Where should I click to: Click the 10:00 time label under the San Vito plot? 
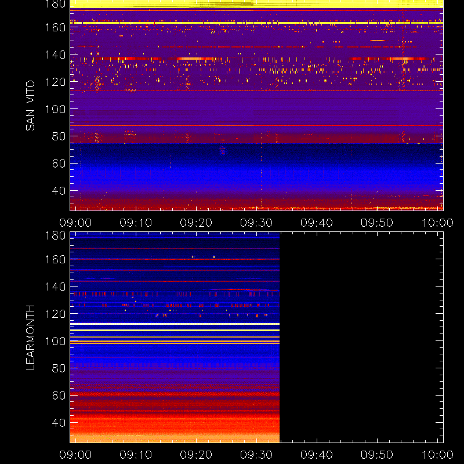pyautogui.click(x=437, y=223)
